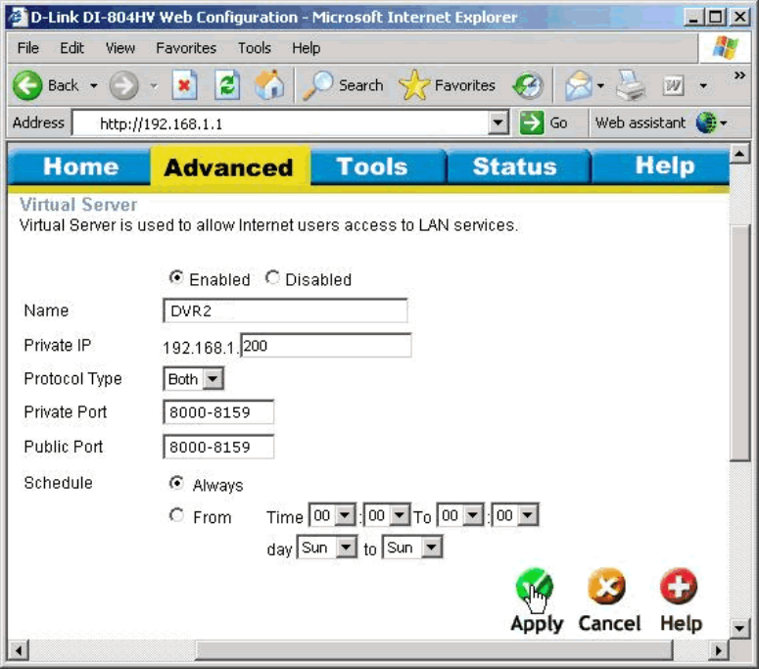Click the grey Forward arrow icon
The width and height of the screenshot is (759, 669).
click(x=124, y=85)
